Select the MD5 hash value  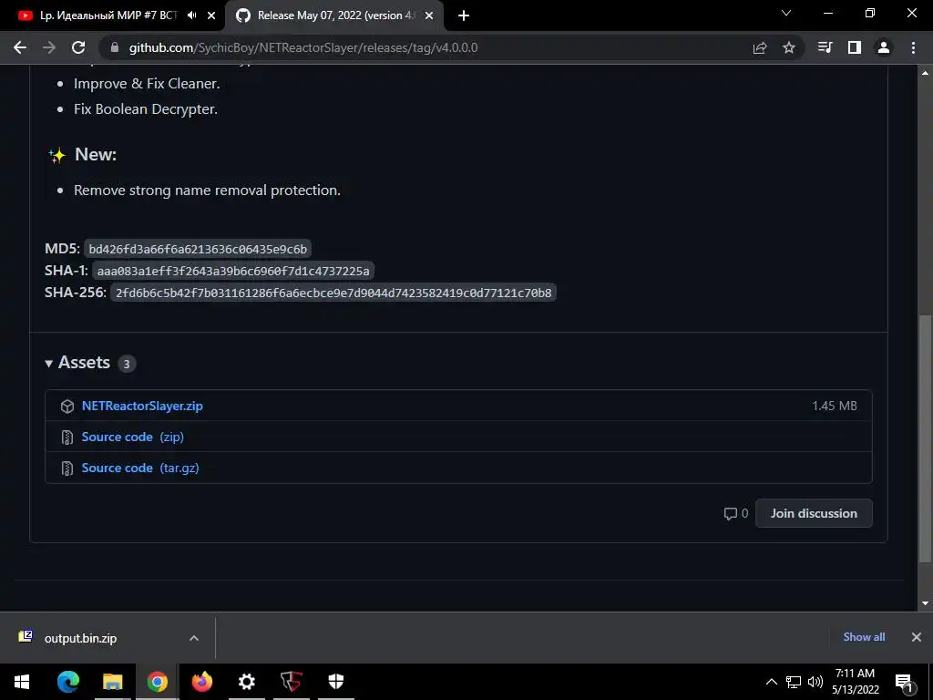198,249
